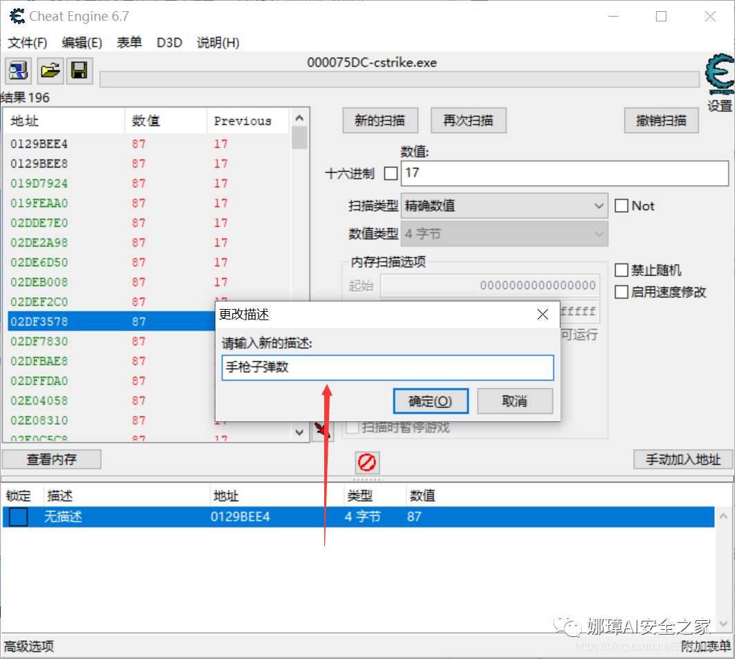This screenshot has height=659, width=735.
Task: Select result address 02DEB008
Action: (x=39, y=282)
